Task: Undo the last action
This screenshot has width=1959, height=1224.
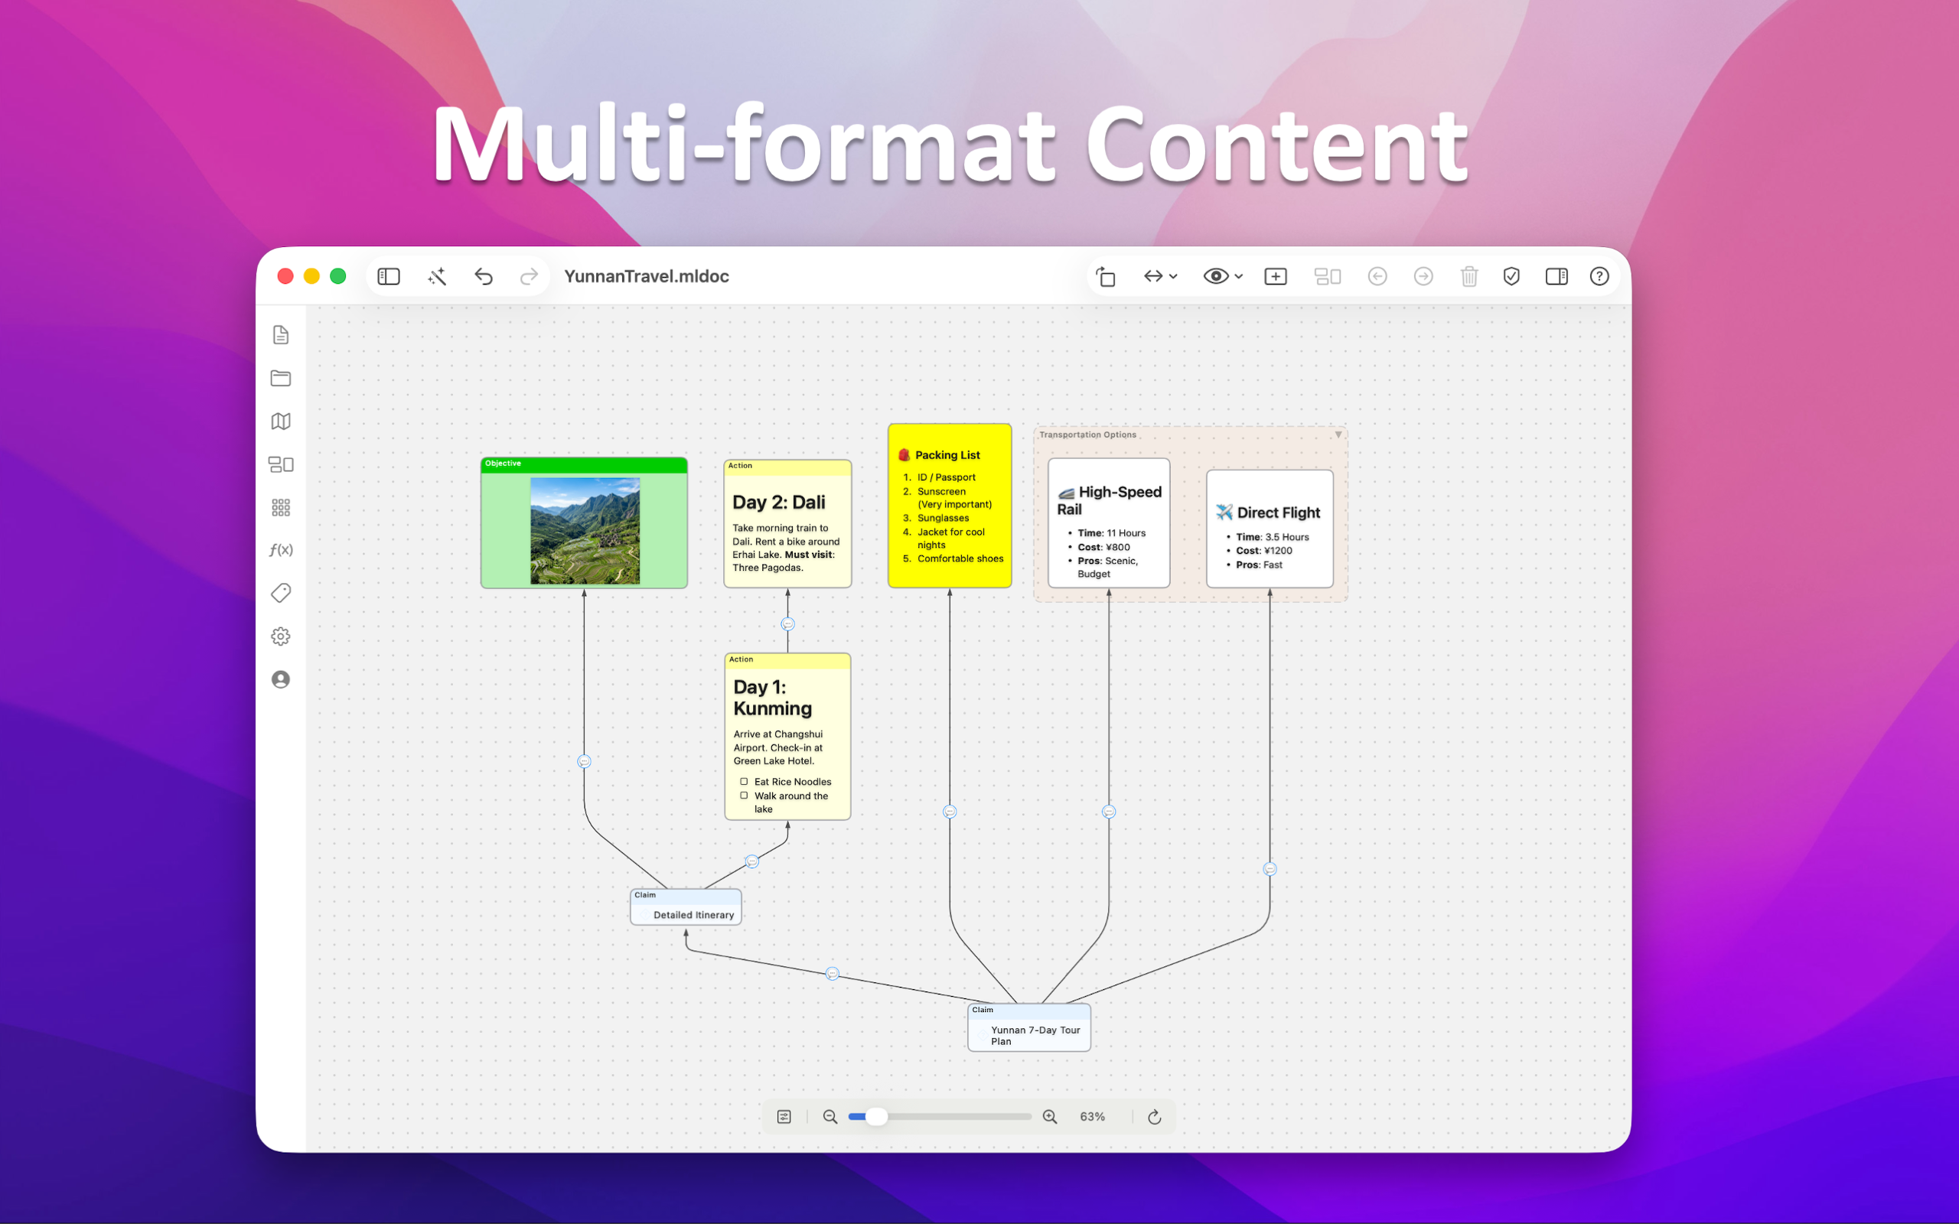Action: pyautogui.click(x=484, y=276)
